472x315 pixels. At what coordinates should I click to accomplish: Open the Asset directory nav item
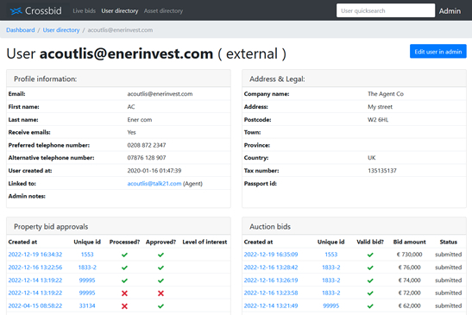[163, 11]
